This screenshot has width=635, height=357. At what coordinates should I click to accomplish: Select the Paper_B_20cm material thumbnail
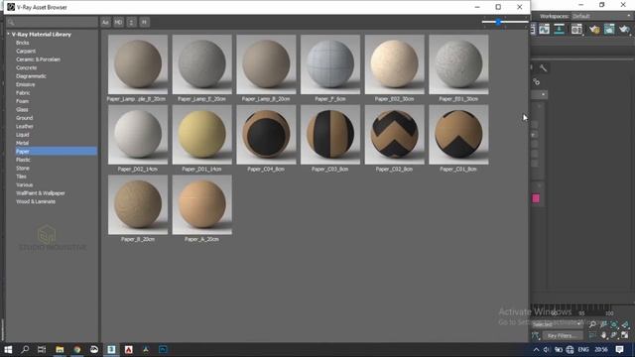click(138, 205)
